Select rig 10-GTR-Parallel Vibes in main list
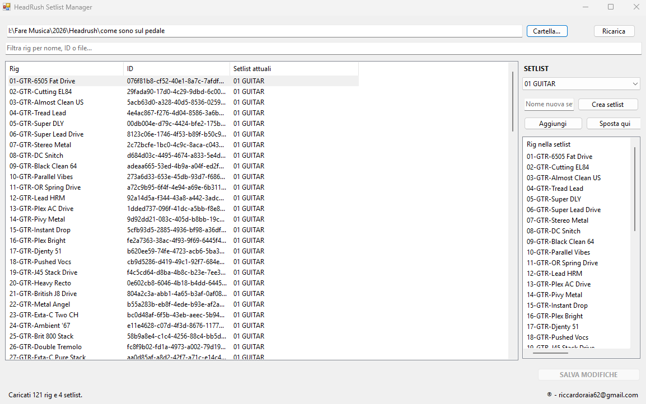This screenshot has width=646, height=404. pyautogui.click(x=41, y=177)
